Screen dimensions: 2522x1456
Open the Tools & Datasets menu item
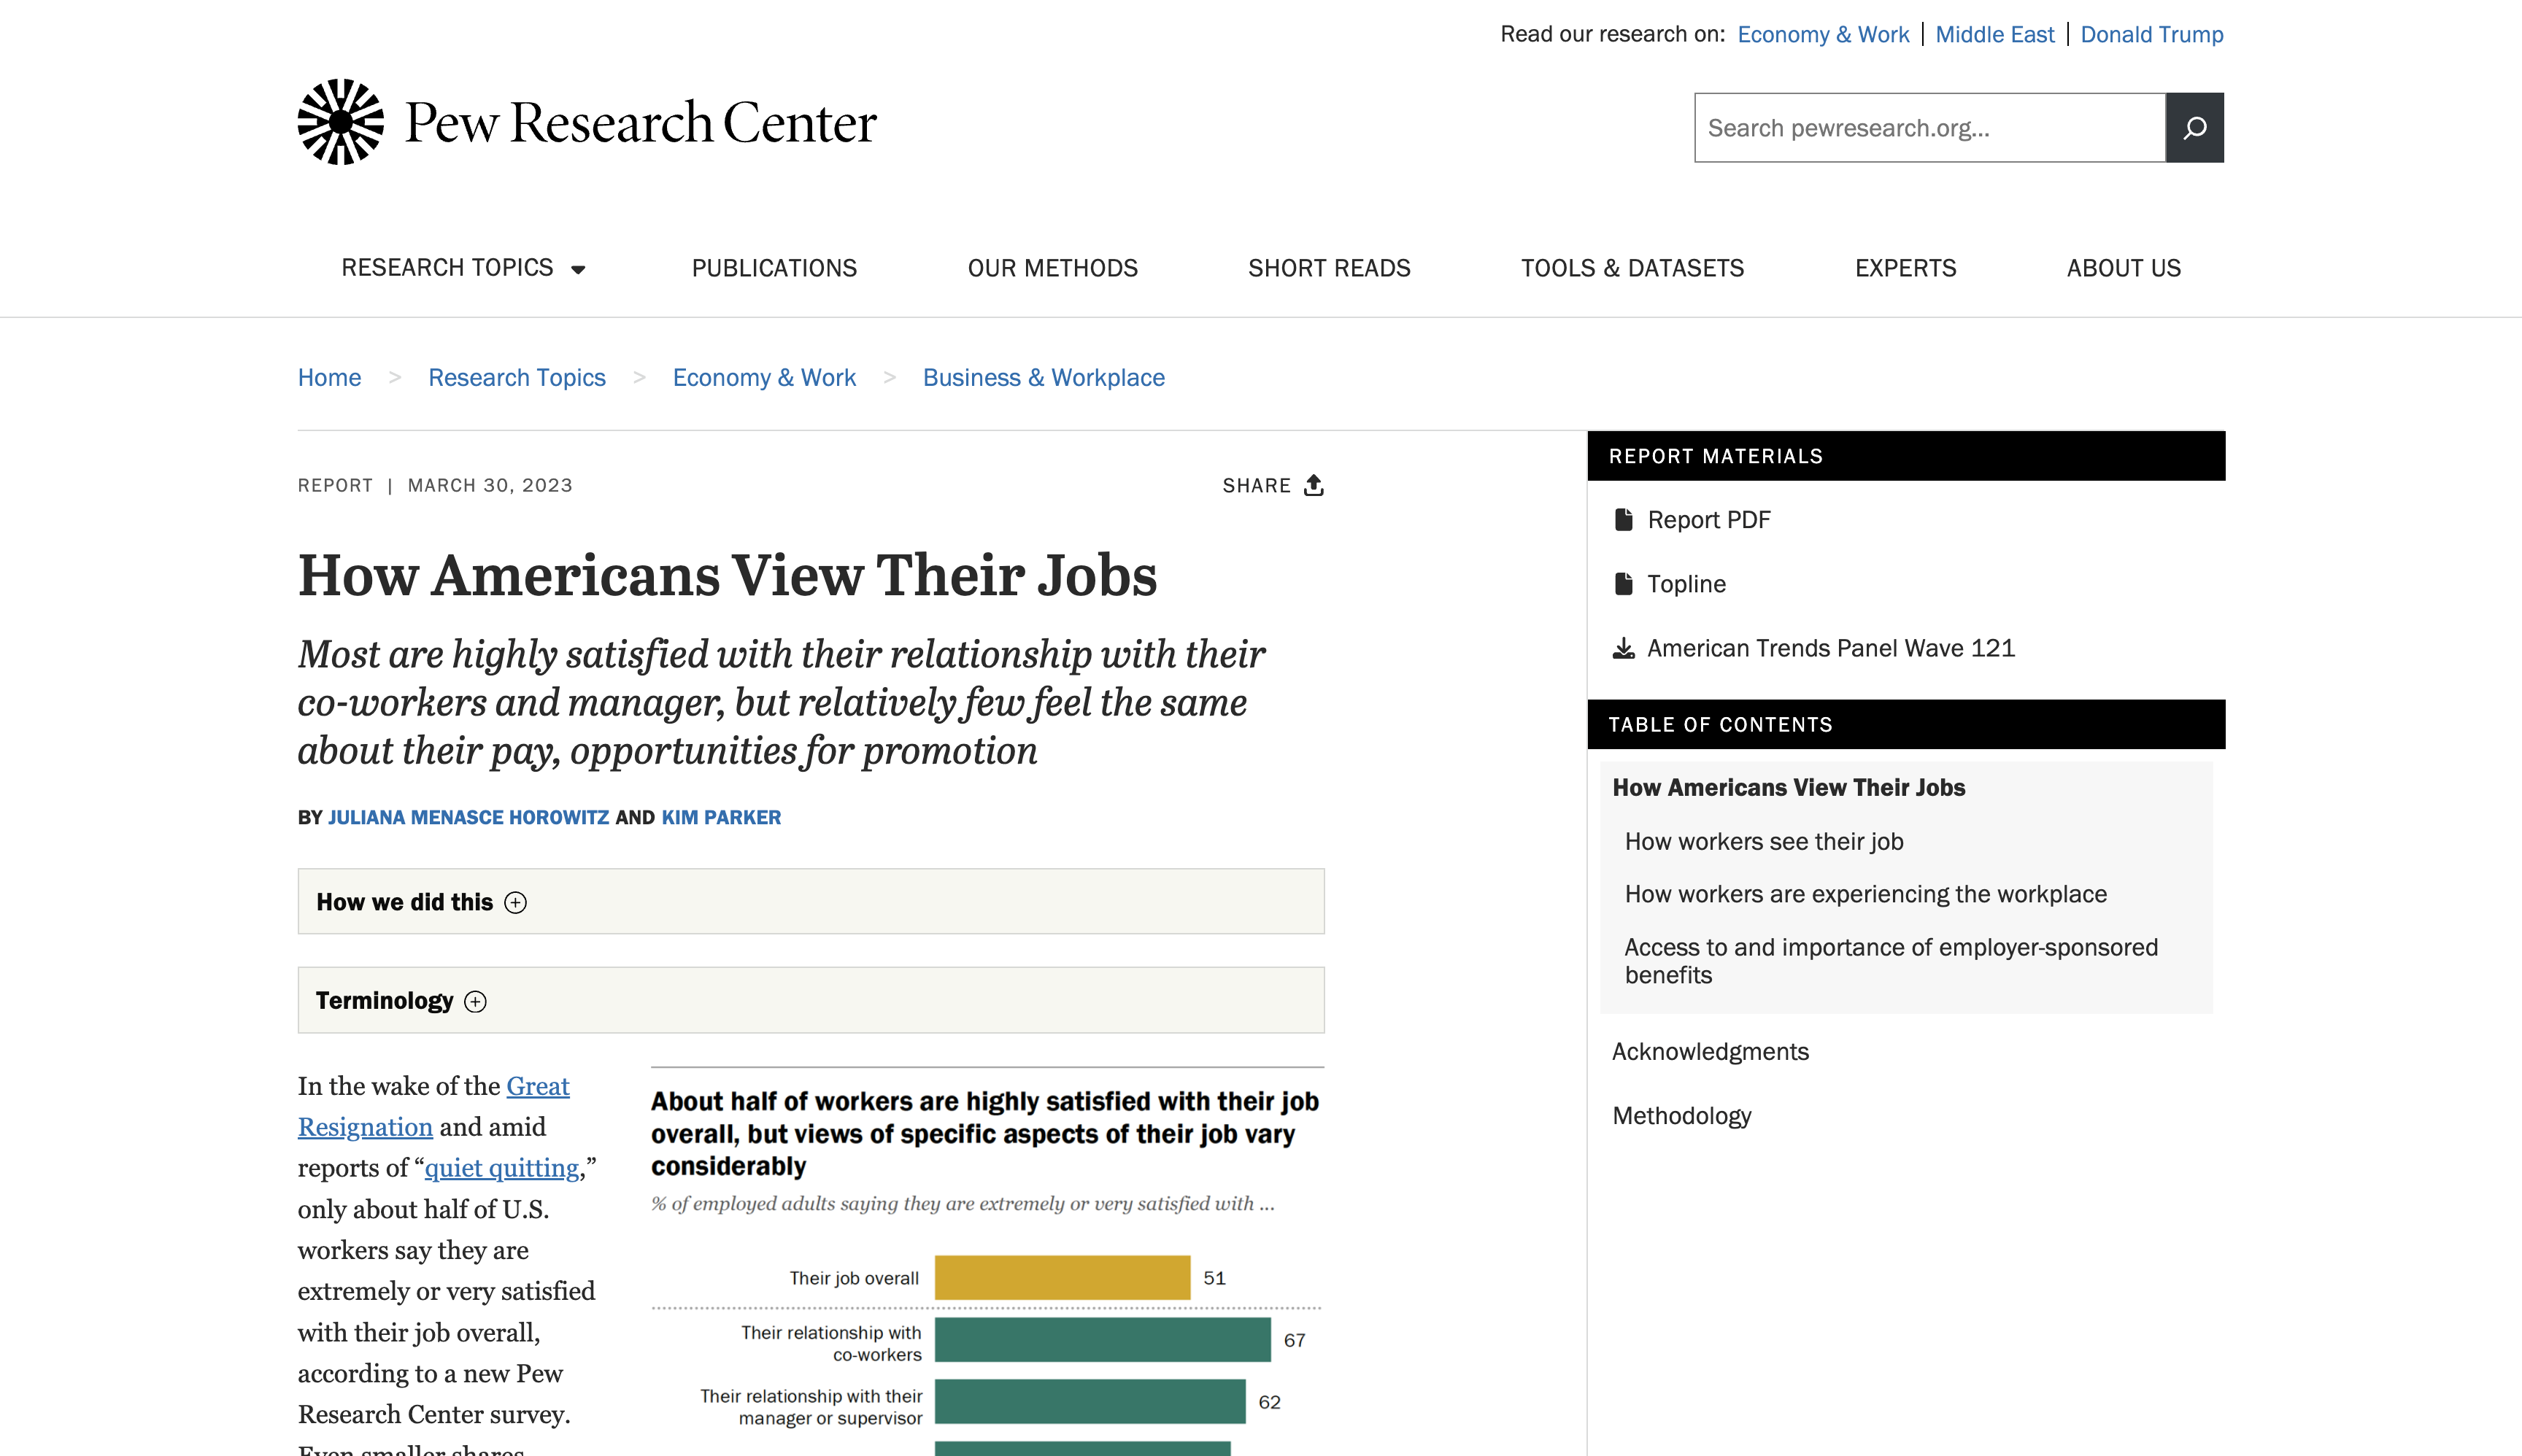(x=1632, y=268)
